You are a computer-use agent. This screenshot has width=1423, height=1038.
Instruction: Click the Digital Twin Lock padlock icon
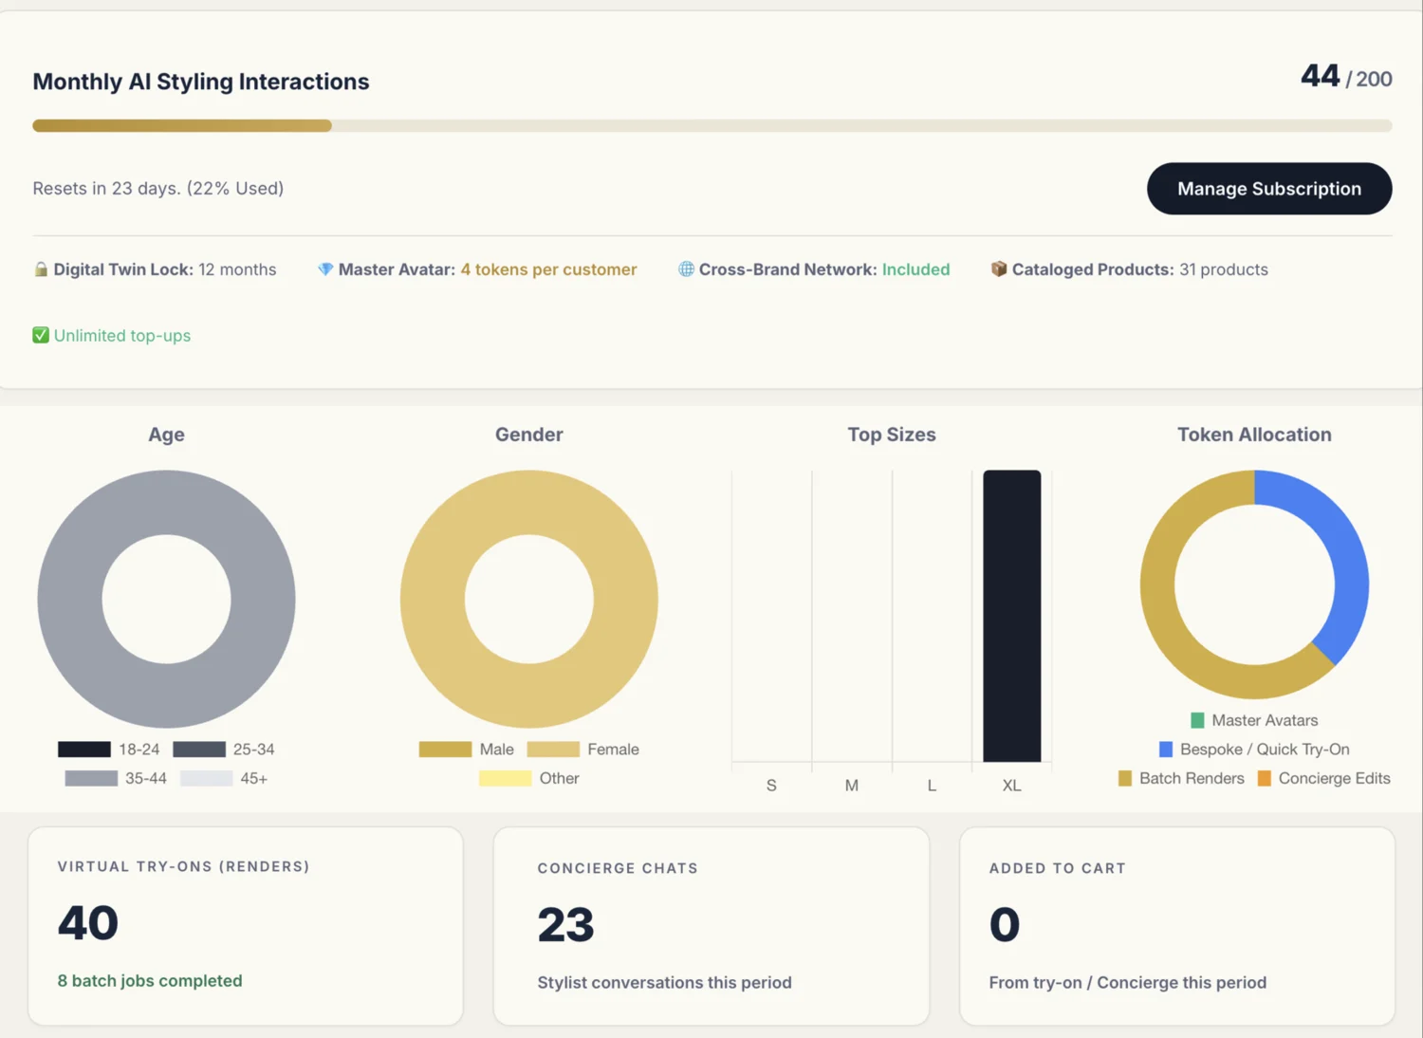point(41,269)
